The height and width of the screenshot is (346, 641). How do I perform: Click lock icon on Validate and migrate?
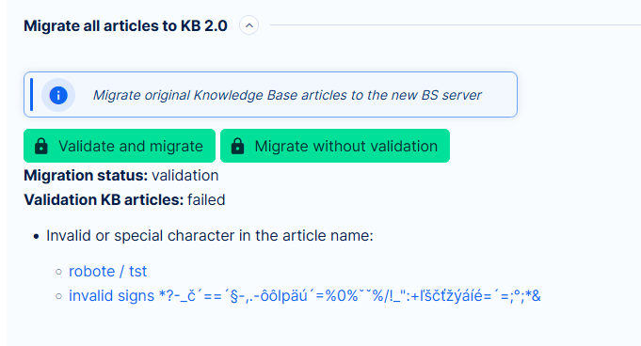[x=41, y=146]
